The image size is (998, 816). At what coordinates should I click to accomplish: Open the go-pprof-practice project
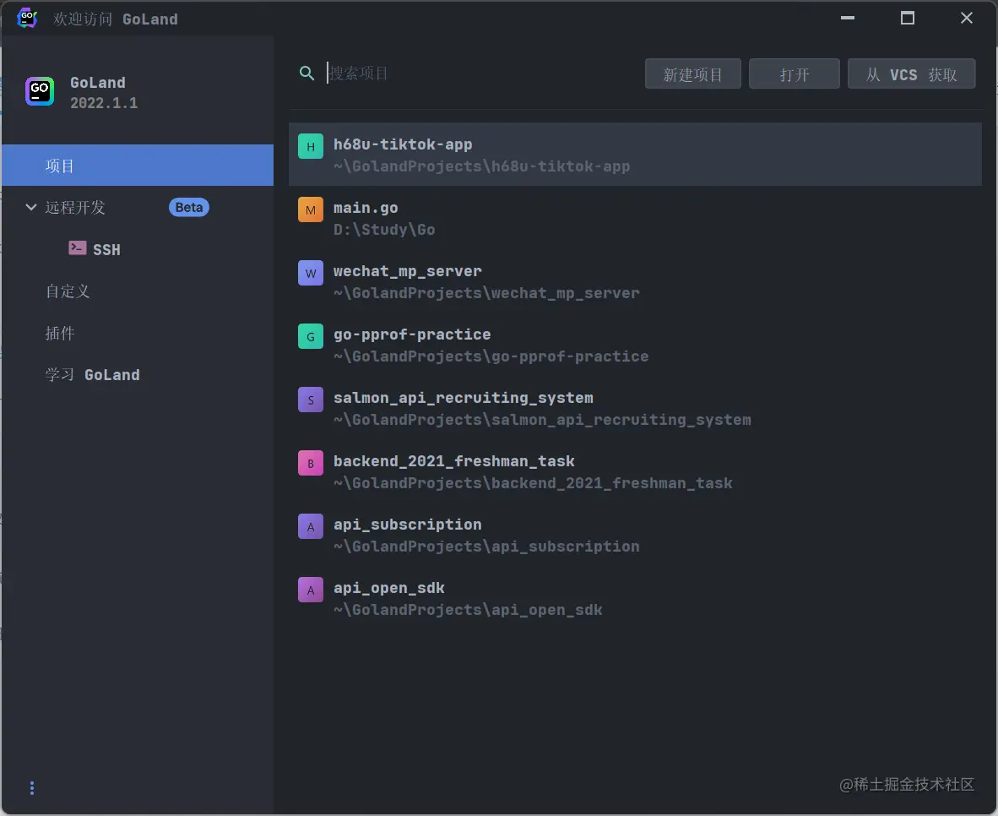click(635, 345)
